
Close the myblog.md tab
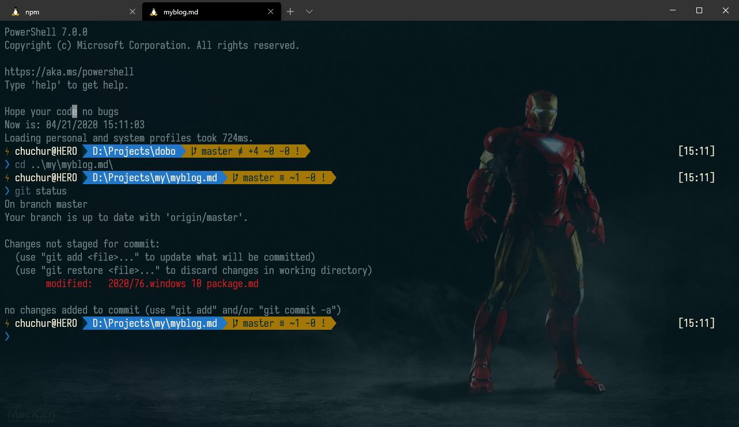click(x=271, y=12)
